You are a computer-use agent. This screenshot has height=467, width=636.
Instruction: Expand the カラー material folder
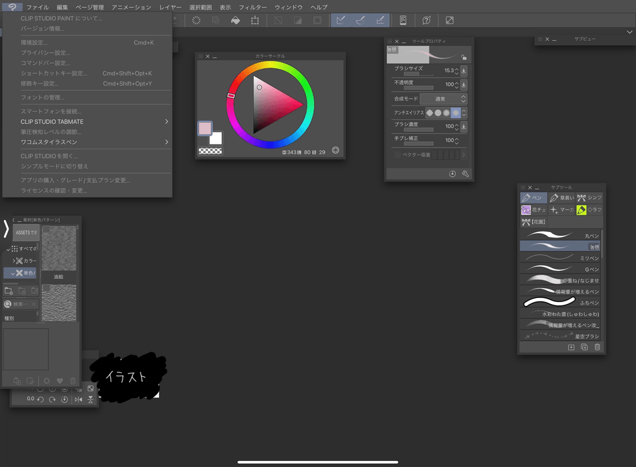[x=13, y=261]
